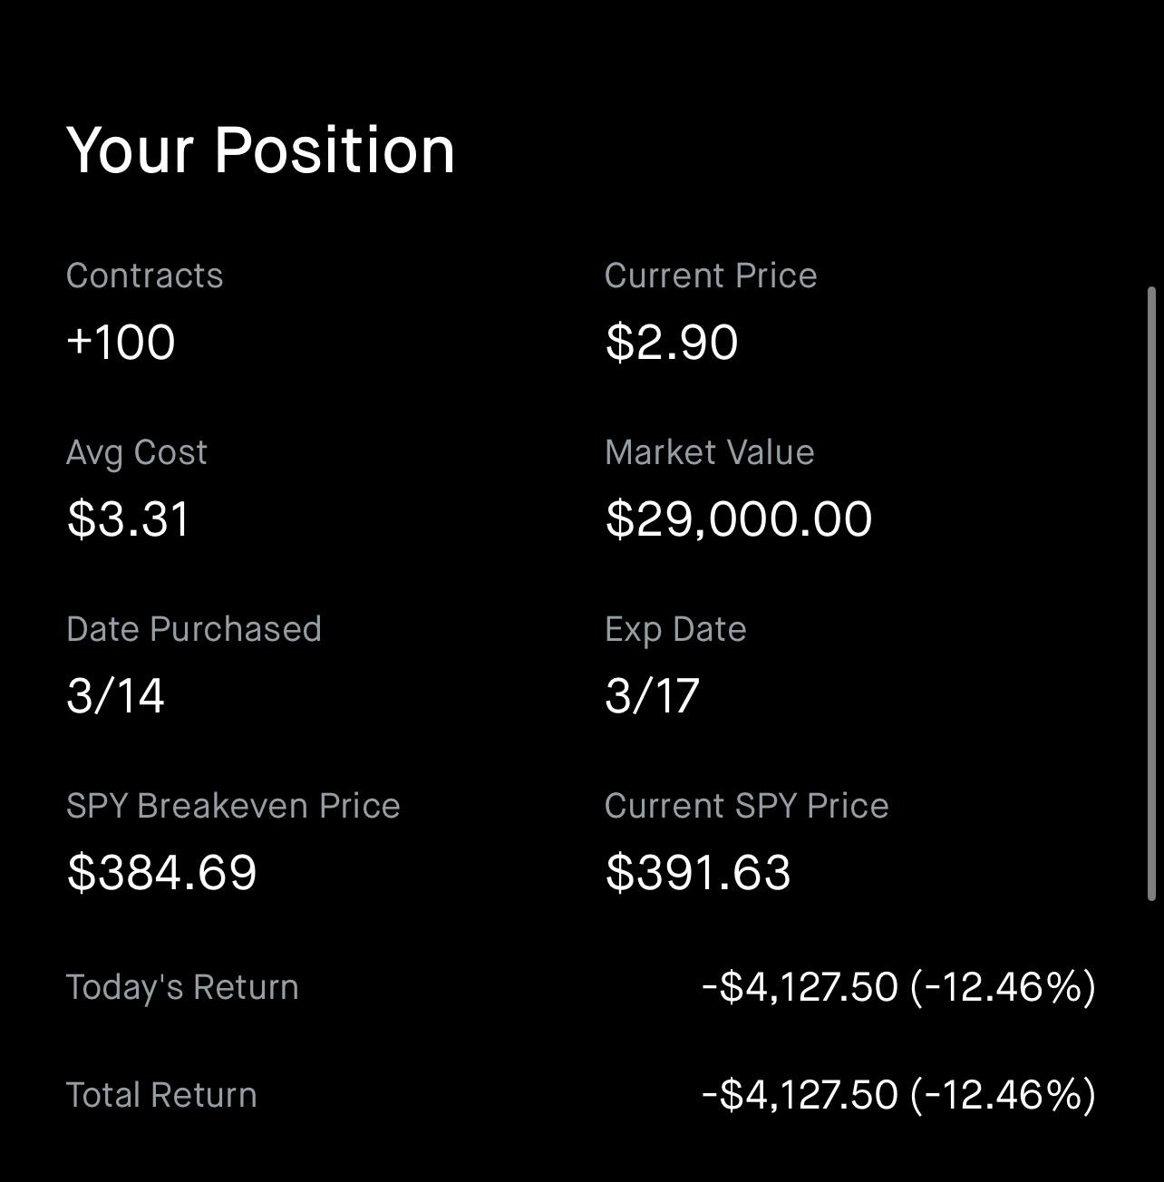The image size is (1164, 1182).
Task: Click the SPY Breakeven Price label
Action: point(233,806)
